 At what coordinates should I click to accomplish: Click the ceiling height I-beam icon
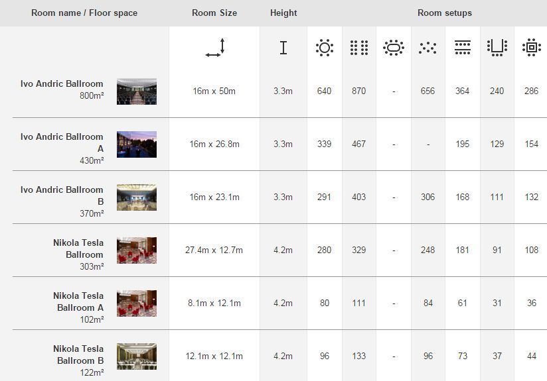pyautogui.click(x=283, y=48)
